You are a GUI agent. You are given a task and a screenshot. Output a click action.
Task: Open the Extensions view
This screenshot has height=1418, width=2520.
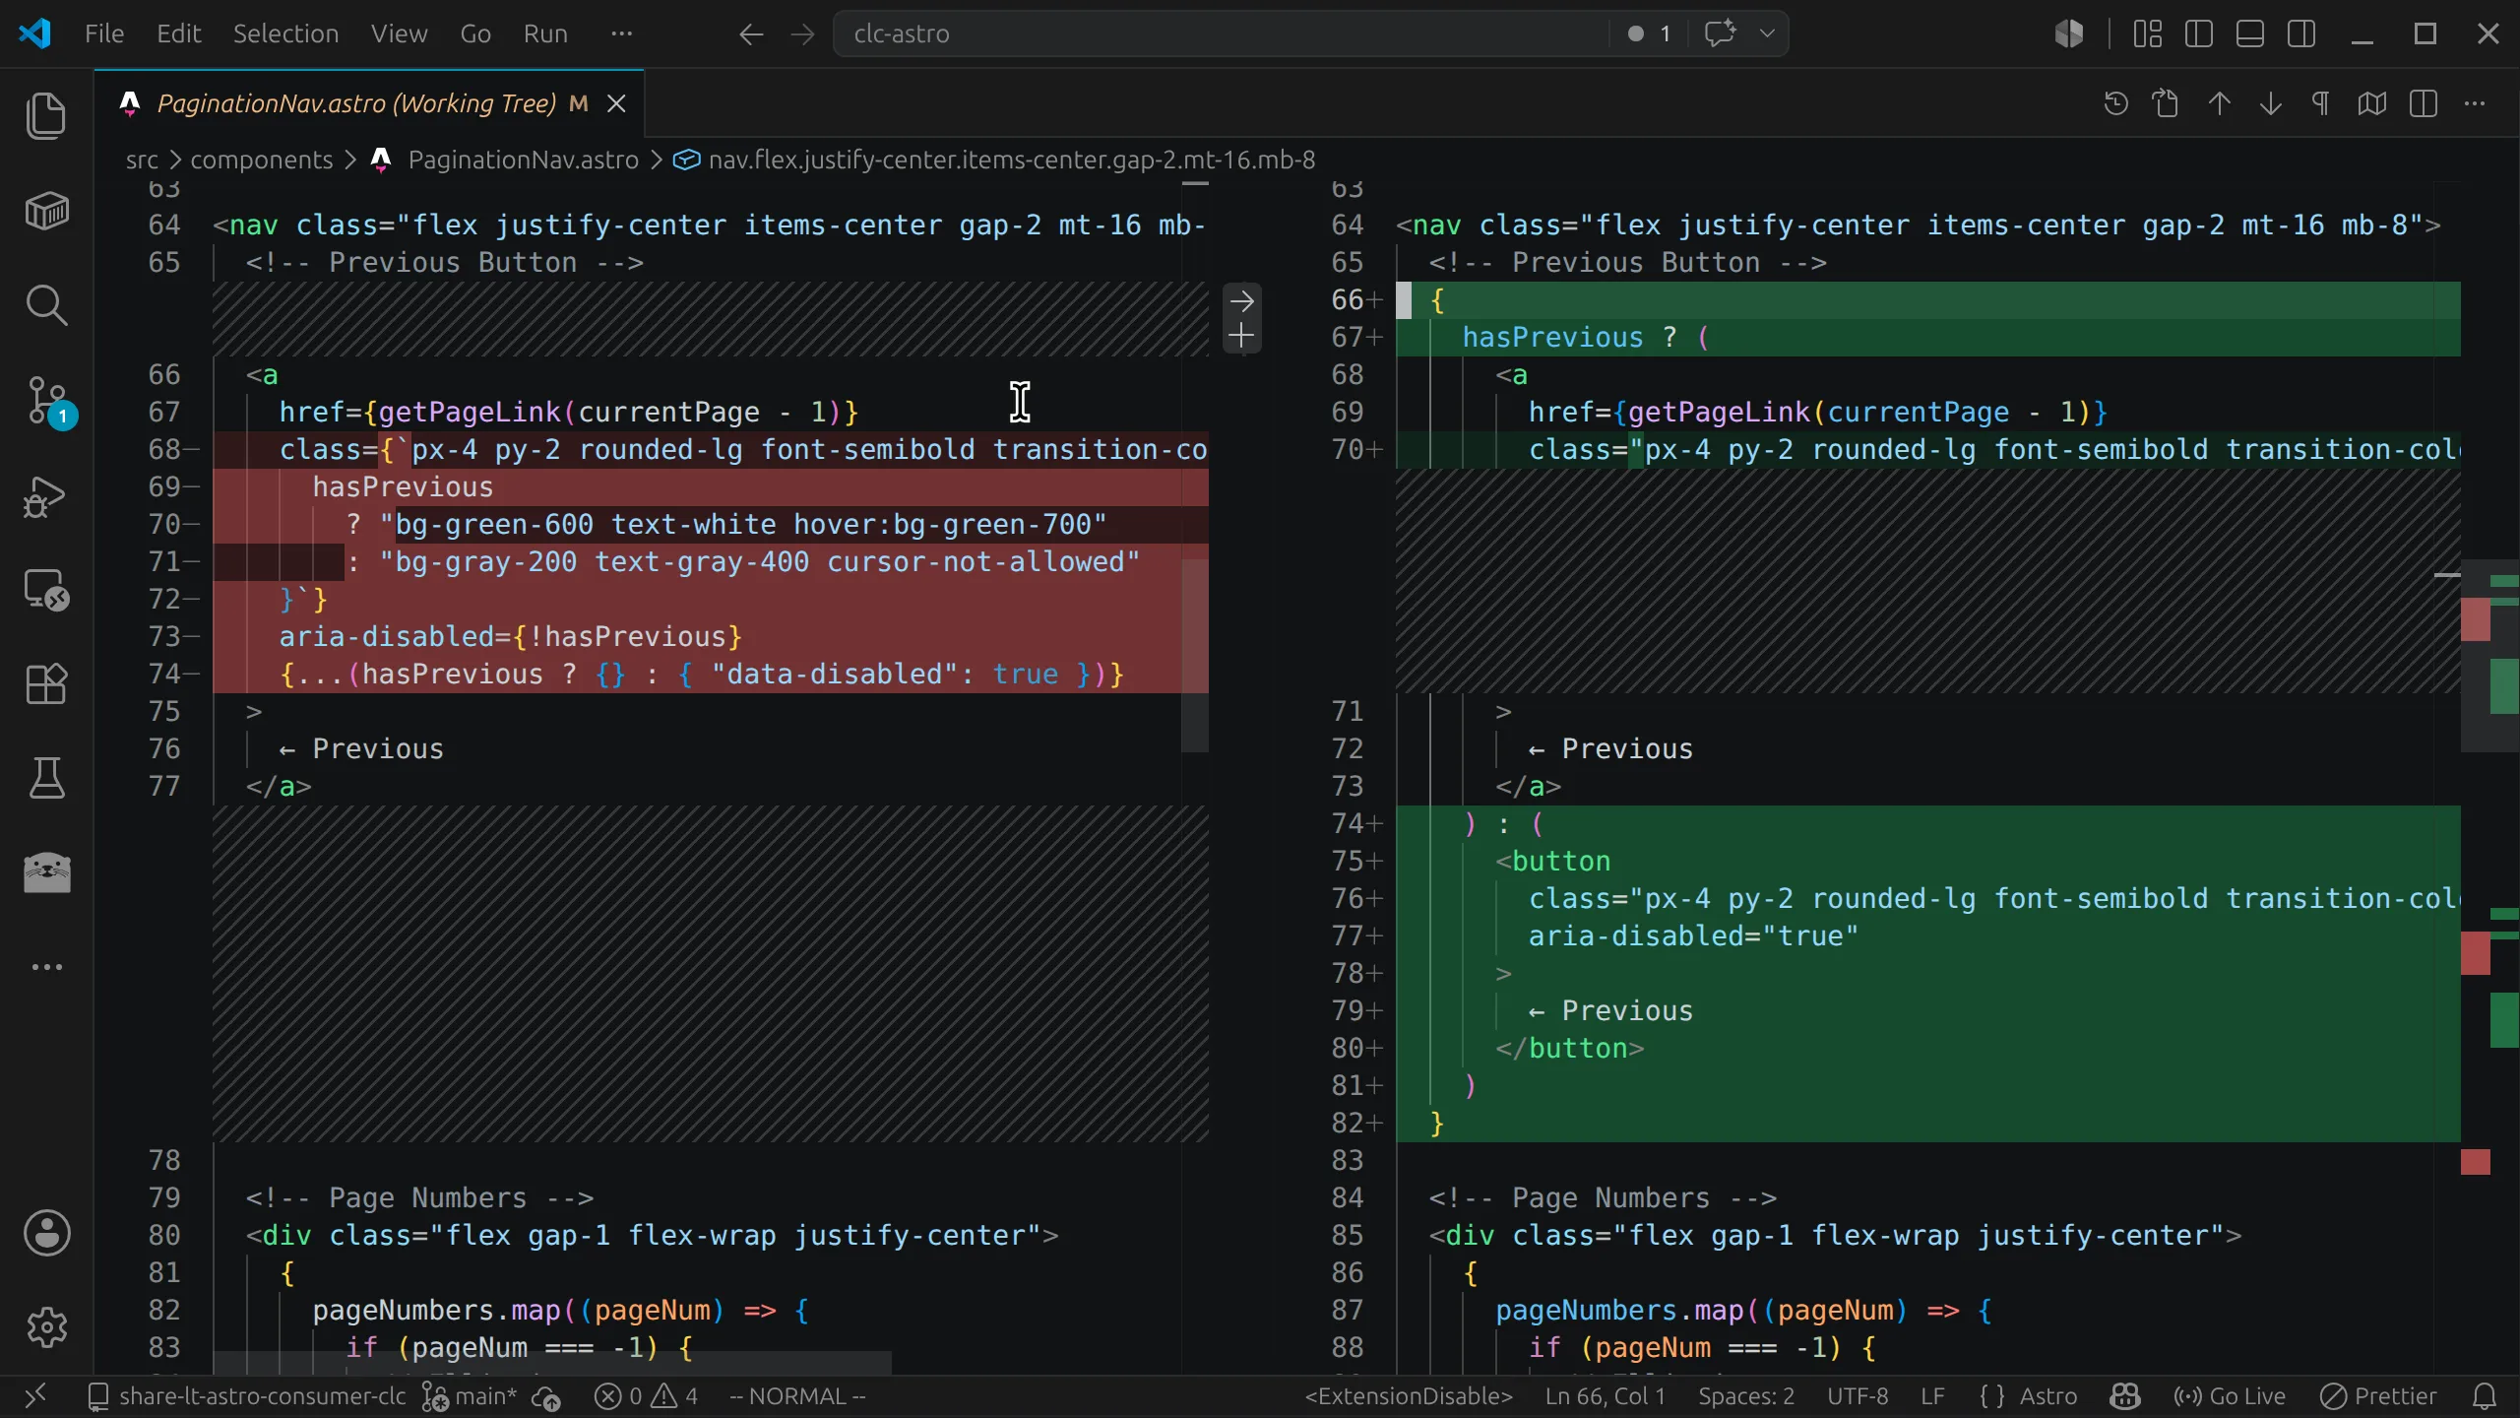pos(46,683)
